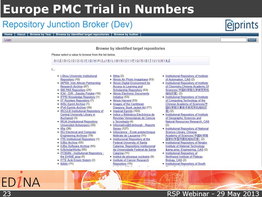Screen dimensions: 262x197
Task: Select Browse by identified target repositories menu
Action: 82,34
